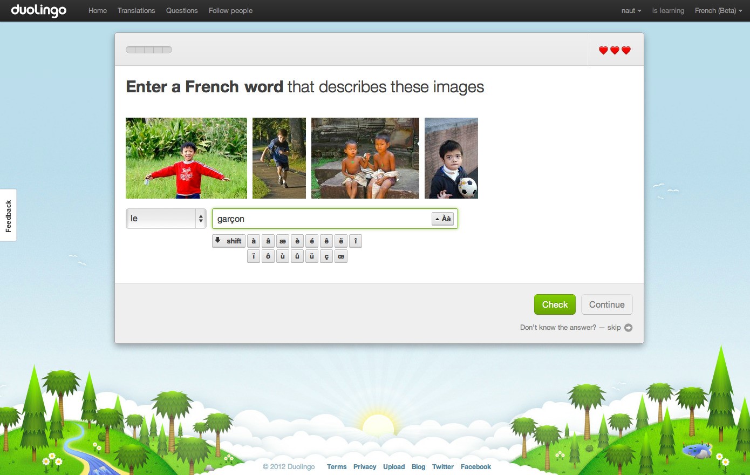Toggle shift for uppercase accents
This screenshot has height=475, width=750.
pyautogui.click(x=228, y=241)
